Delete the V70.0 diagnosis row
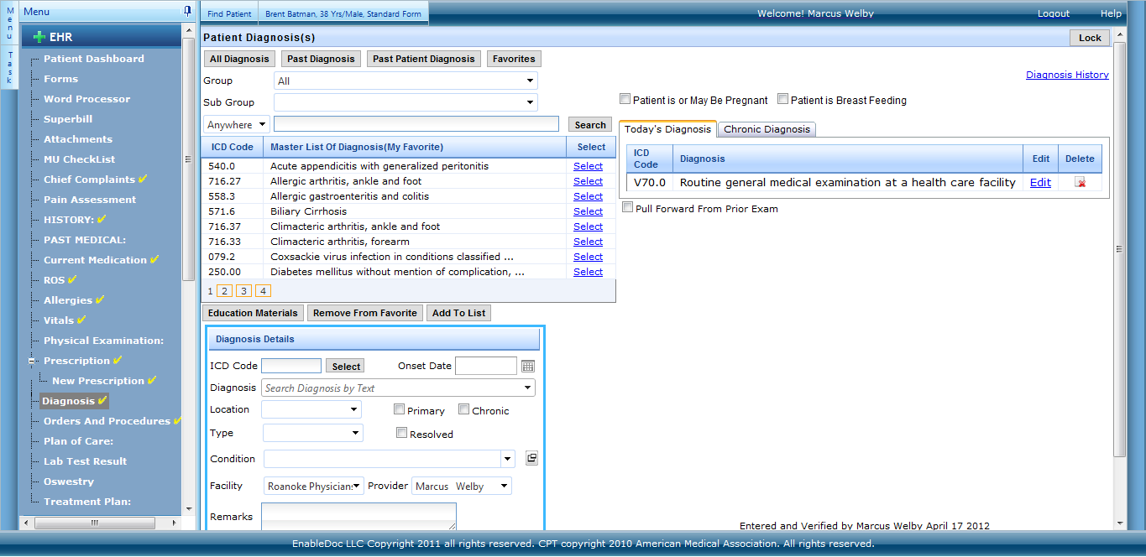The height and width of the screenshot is (557, 1146). click(x=1080, y=182)
